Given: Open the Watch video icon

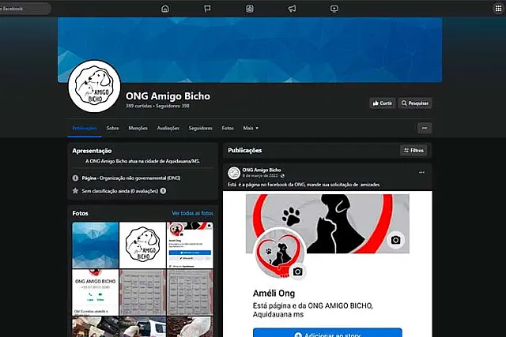Looking at the screenshot, I should (334, 9).
